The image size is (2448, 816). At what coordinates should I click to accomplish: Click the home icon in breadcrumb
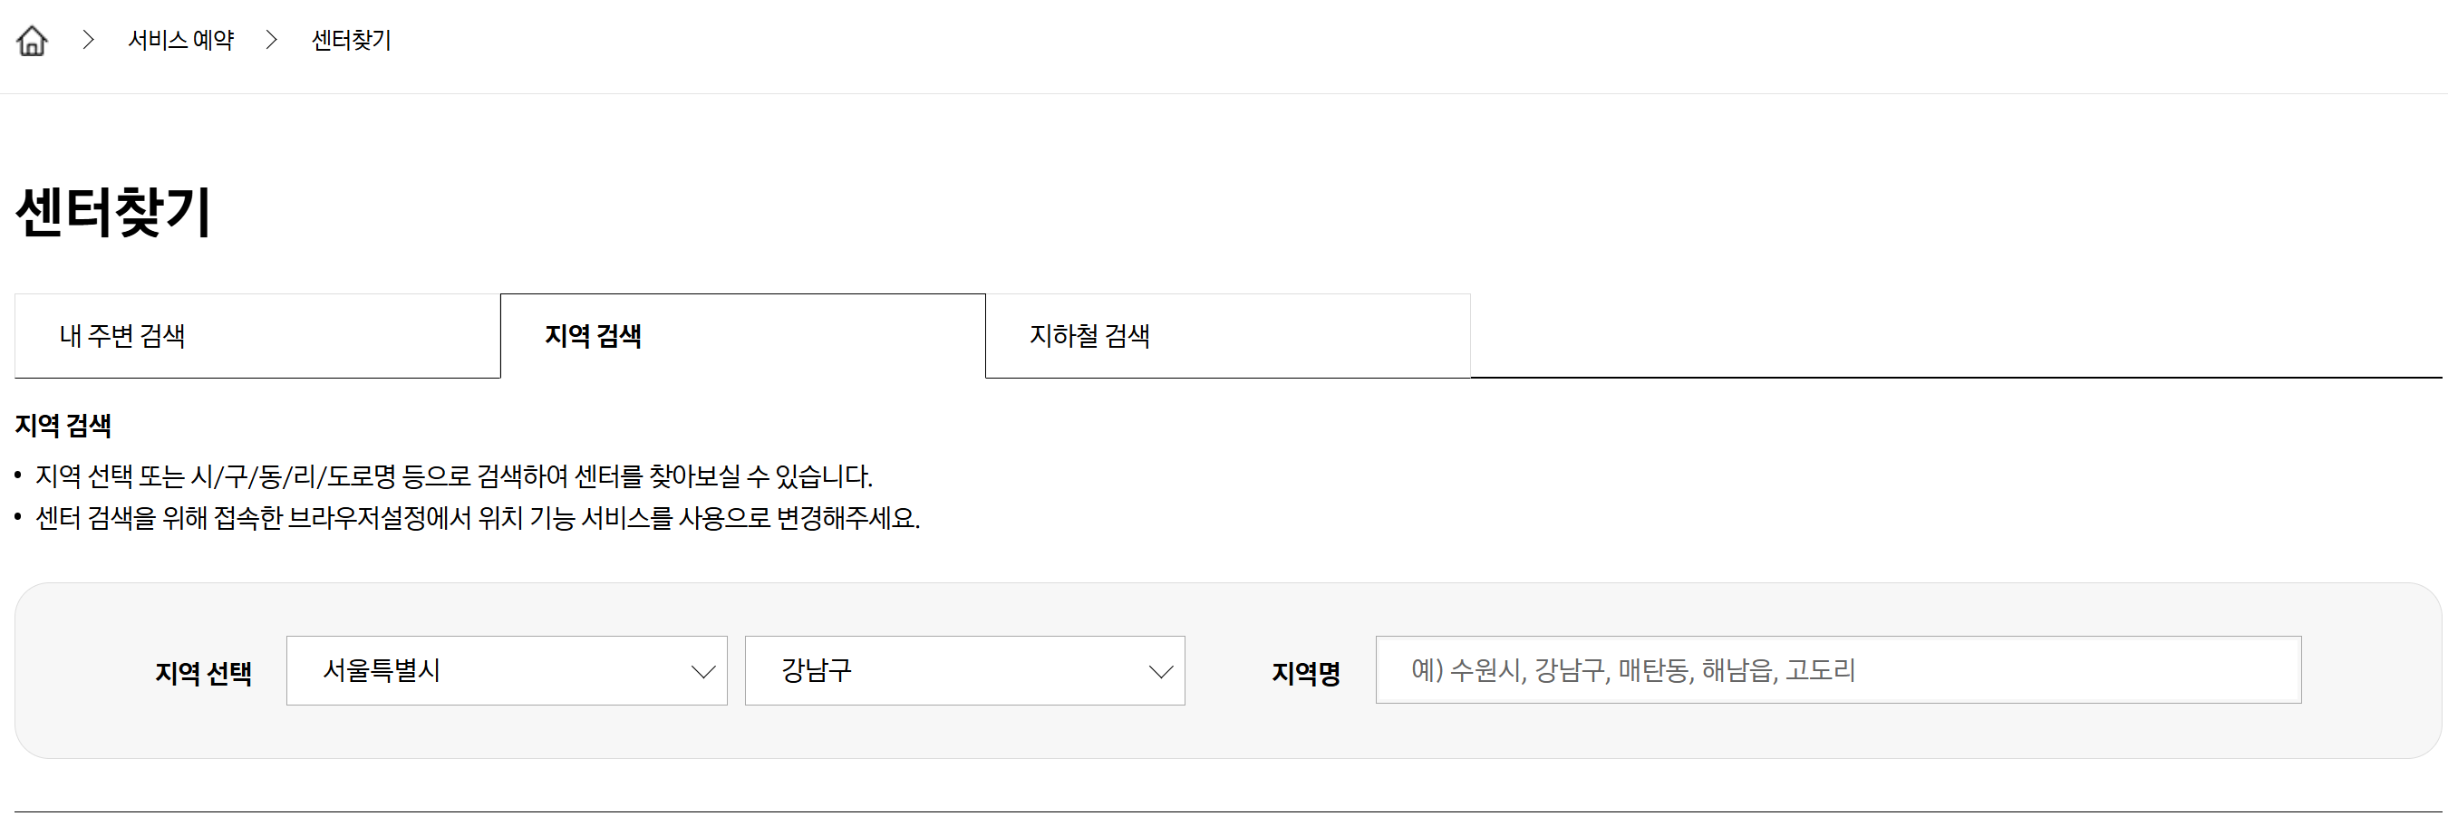33,41
